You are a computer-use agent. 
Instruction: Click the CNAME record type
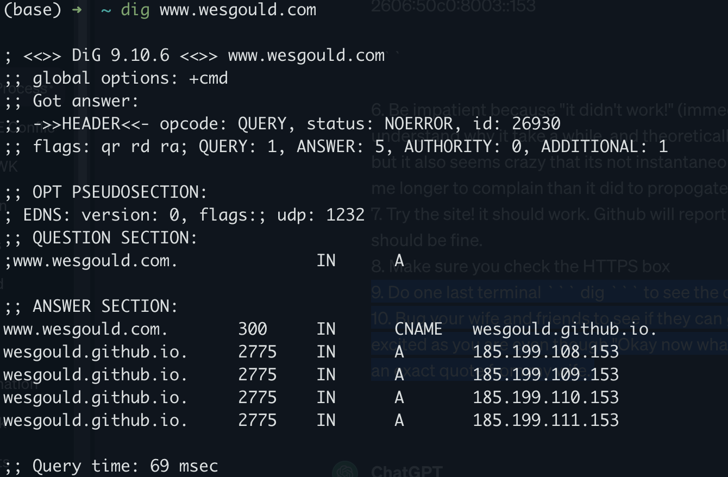[x=418, y=329]
